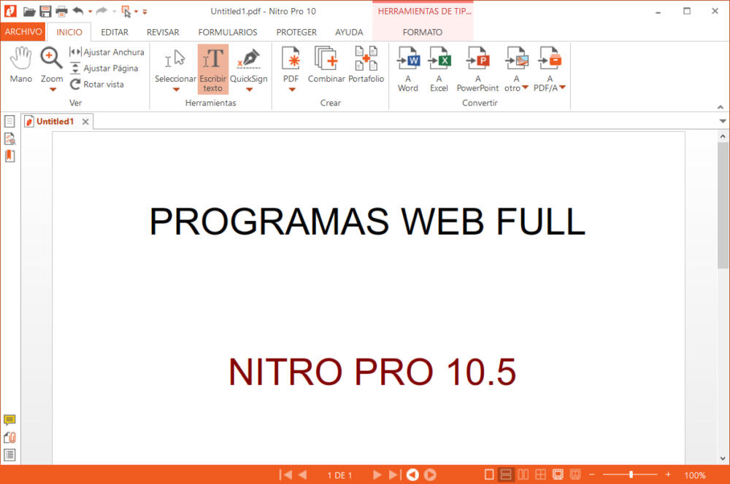Open the Bookmarks panel sidebar icon
The image size is (730, 484).
(x=9, y=156)
